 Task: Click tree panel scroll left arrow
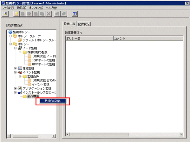pyautogui.click(x=9, y=136)
